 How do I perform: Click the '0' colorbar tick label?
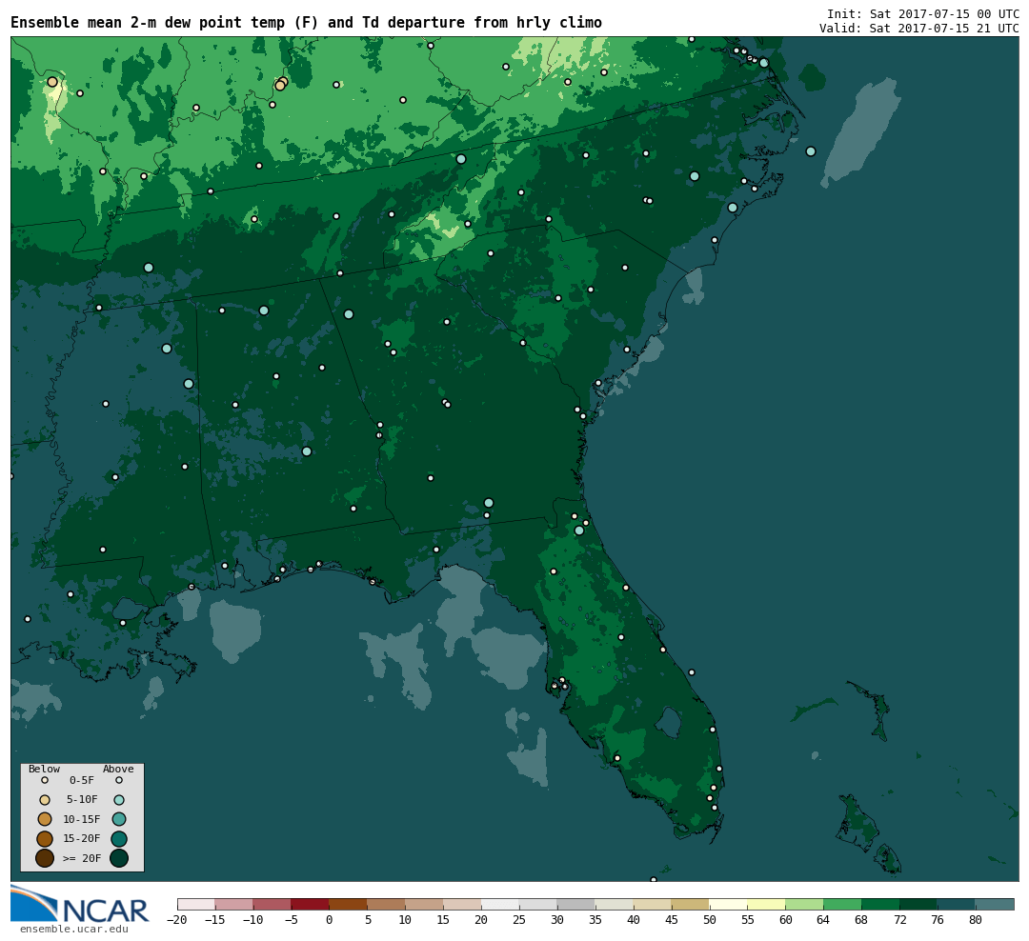pyautogui.click(x=330, y=920)
